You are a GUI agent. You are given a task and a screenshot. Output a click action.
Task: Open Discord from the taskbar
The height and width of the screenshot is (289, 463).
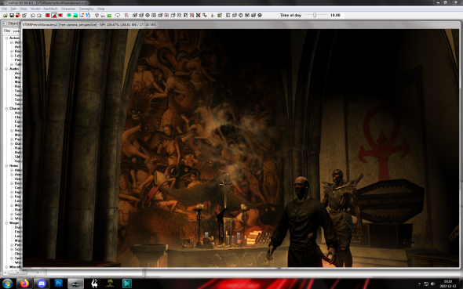click(42, 284)
